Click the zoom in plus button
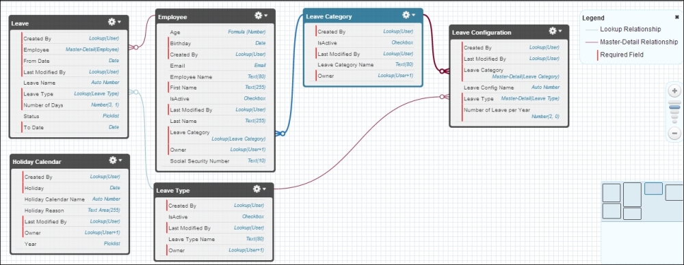 pyautogui.click(x=674, y=91)
